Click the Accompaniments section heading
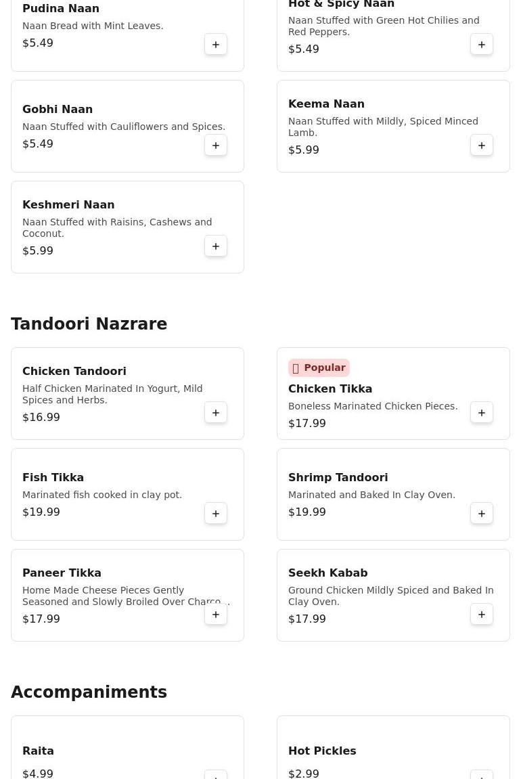 (89, 692)
